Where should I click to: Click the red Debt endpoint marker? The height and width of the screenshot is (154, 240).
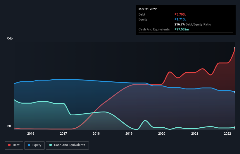point(235,48)
